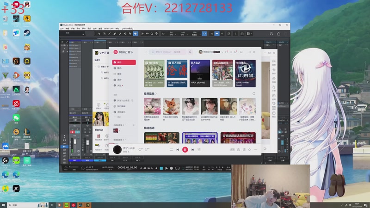
Task: Select the 精选 tab in NetEase sidebar
Action: [x=124, y=68]
